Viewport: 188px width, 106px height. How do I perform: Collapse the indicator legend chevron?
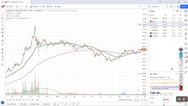click(8, 21)
